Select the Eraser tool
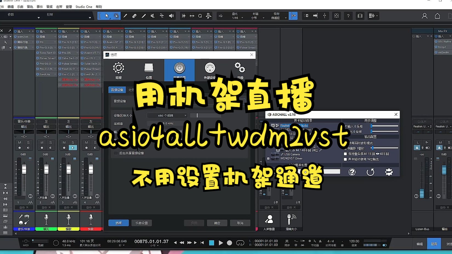 pyautogui.click(x=134, y=16)
